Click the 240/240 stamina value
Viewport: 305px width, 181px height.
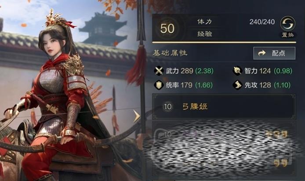pyautogui.click(x=262, y=22)
